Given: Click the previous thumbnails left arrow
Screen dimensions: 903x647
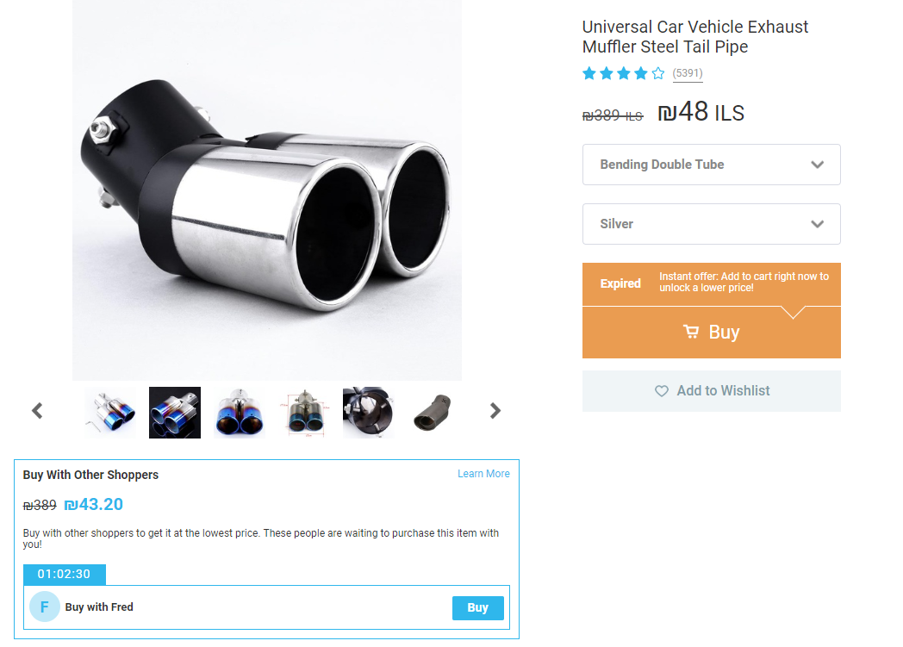Looking at the screenshot, I should (37, 411).
